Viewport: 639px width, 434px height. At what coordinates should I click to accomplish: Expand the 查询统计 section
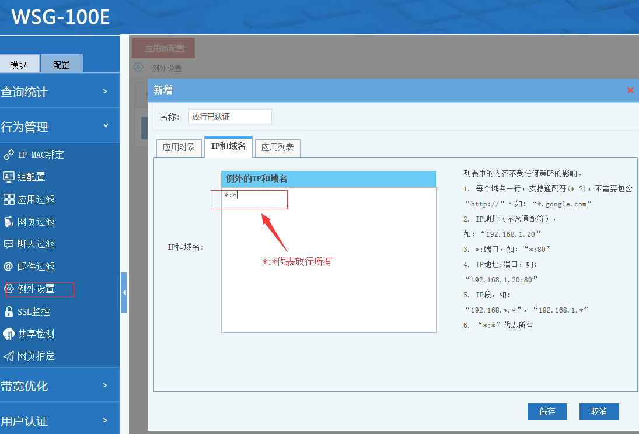point(60,91)
